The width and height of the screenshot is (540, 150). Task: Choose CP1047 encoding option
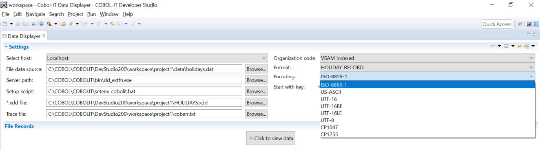(427, 127)
